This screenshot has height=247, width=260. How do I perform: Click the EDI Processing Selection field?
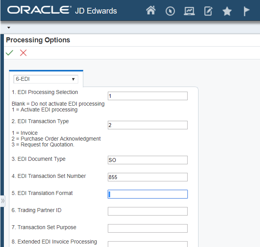148,96
